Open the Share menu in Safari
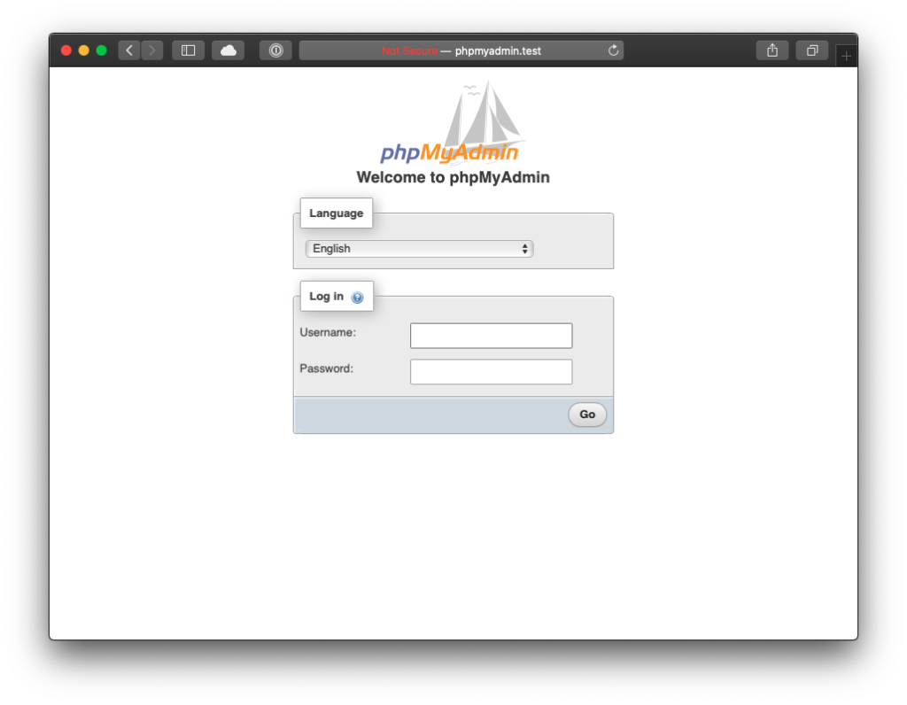The image size is (907, 705). tap(772, 50)
